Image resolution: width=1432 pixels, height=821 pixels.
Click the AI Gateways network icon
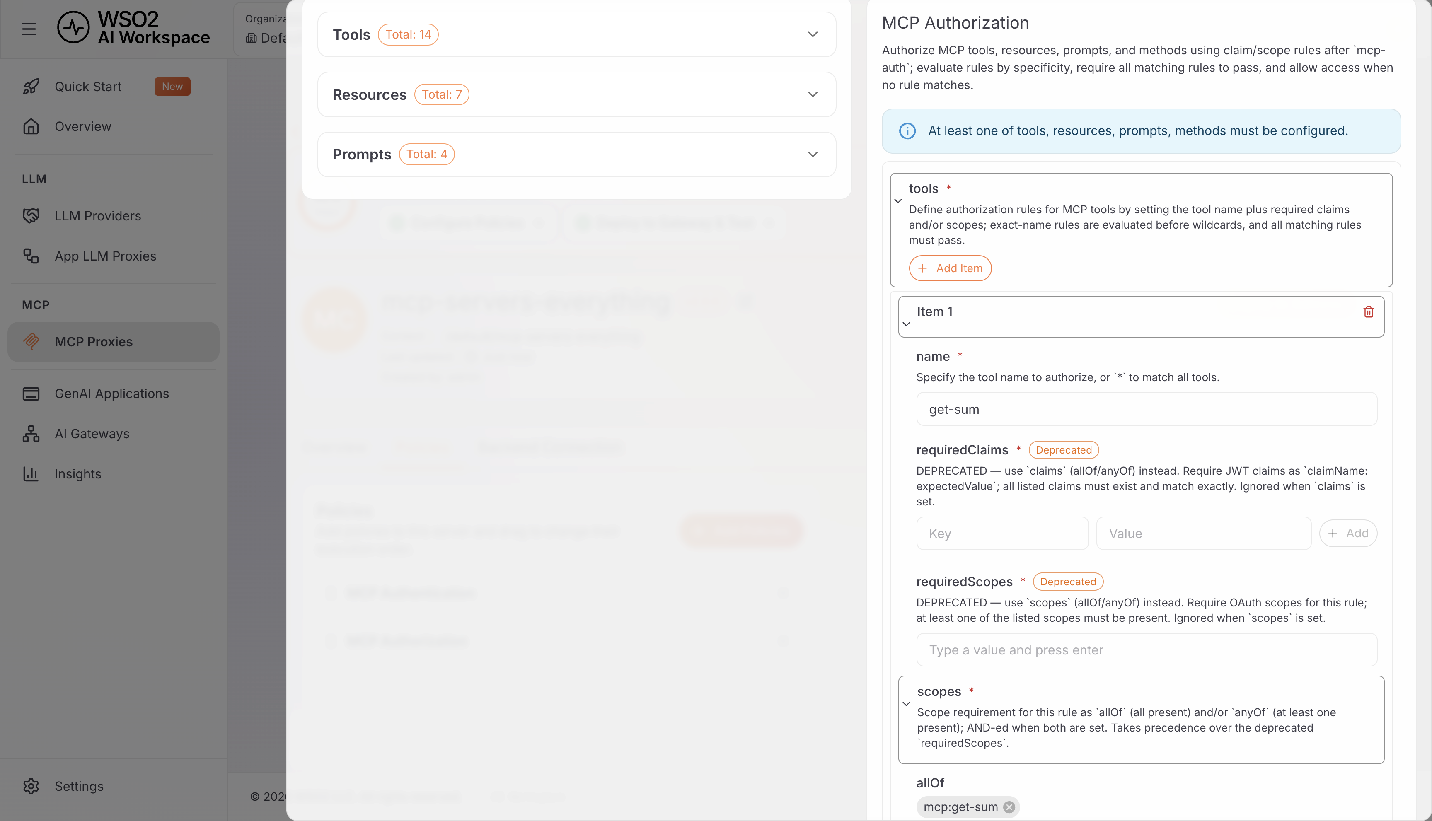[x=31, y=434]
